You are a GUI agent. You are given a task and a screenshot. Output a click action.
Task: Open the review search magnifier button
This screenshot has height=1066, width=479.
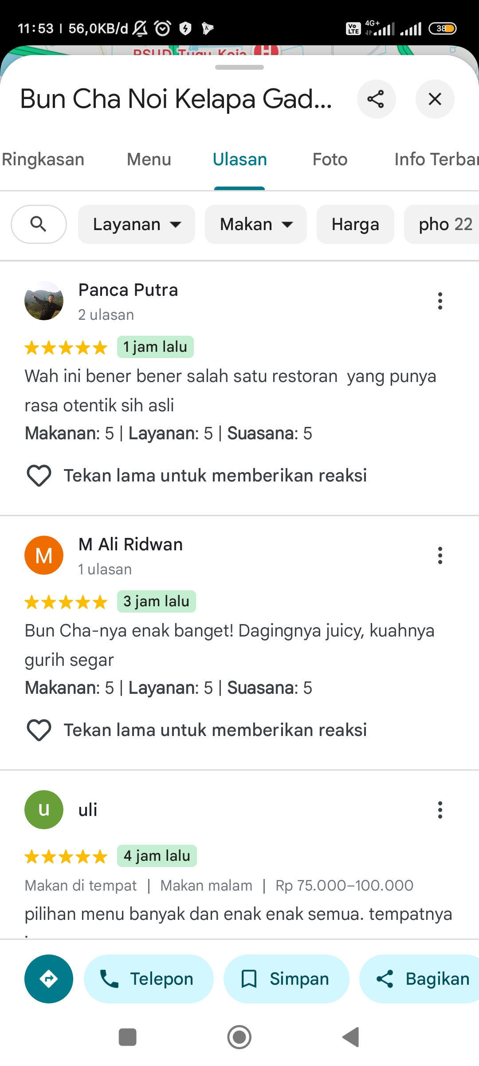pyautogui.click(x=39, y=224)
